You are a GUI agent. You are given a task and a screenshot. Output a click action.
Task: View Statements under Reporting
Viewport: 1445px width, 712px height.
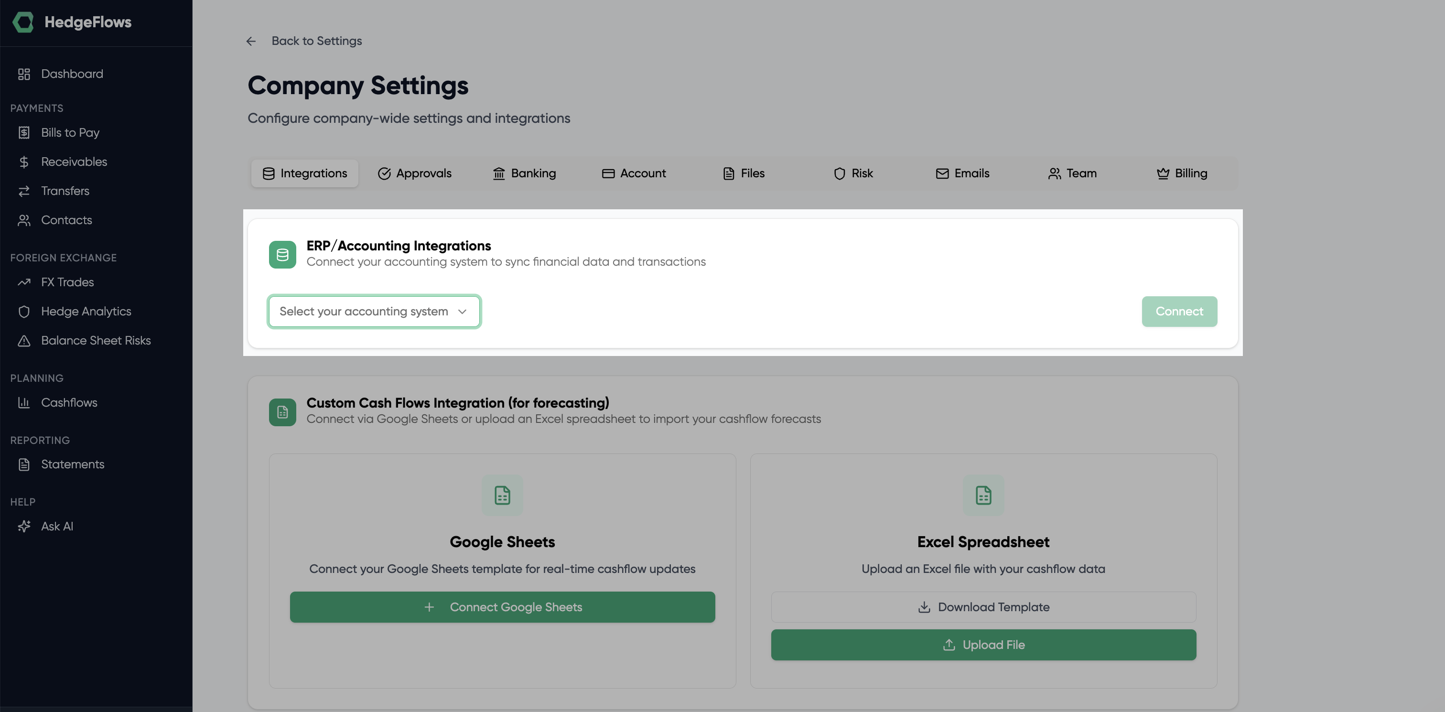click(72, 464)
